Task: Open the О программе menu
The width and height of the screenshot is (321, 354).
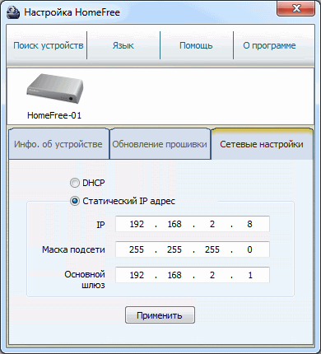Action: pyautogui.click(x=269, y=45)
